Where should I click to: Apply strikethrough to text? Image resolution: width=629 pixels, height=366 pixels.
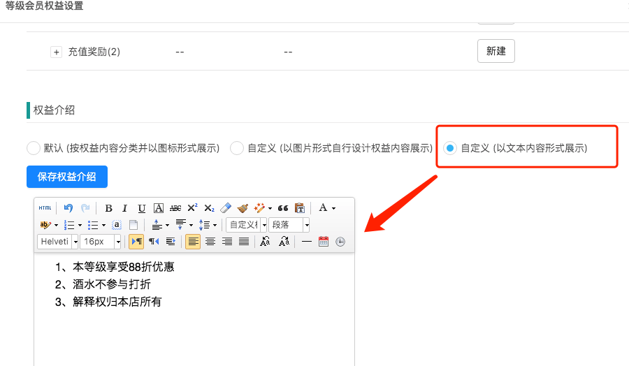click(175, 208)
